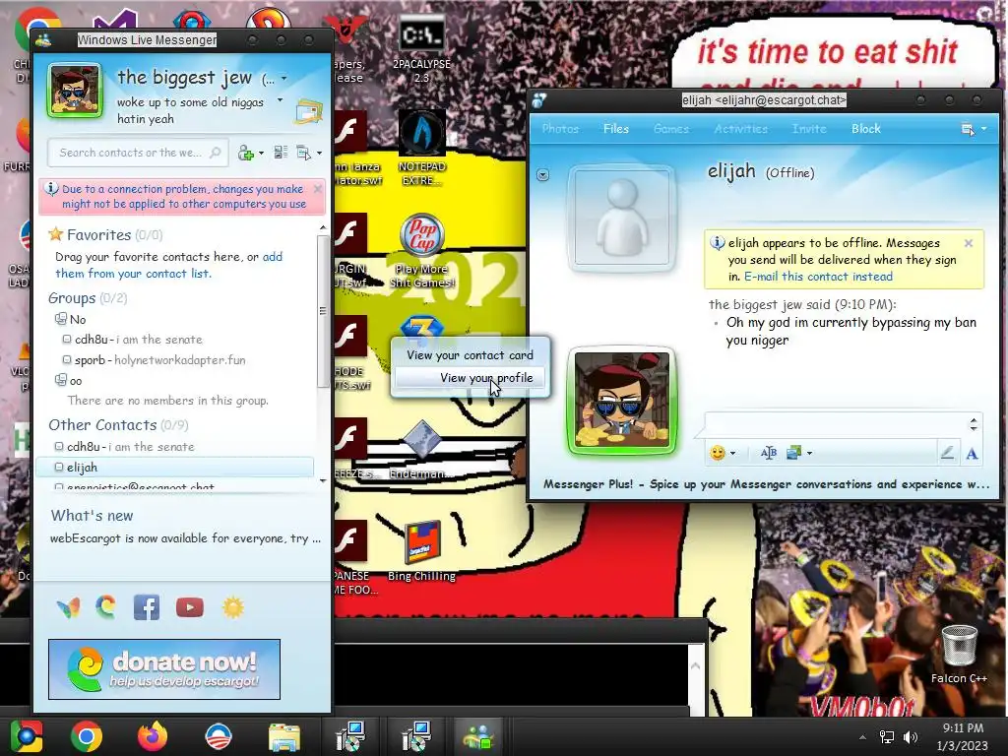
Task: Click the AB text formatting icon in chat toolbar
Action: click(768, 453)
